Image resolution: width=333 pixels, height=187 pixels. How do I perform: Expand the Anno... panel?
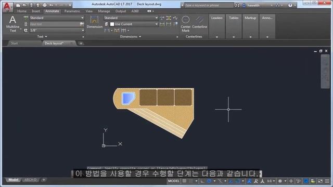(267, 26)
